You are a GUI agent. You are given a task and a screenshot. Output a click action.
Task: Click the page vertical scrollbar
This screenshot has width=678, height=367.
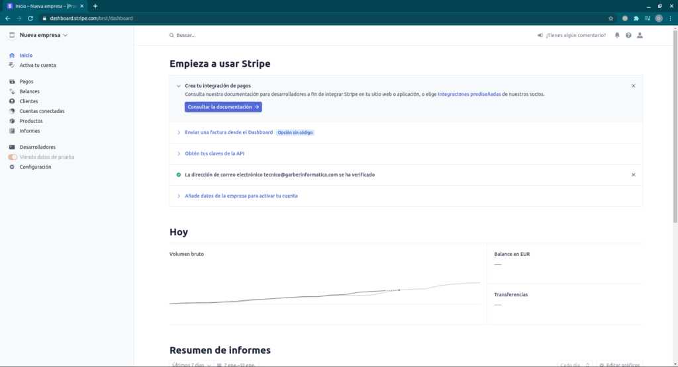point(675,125)
